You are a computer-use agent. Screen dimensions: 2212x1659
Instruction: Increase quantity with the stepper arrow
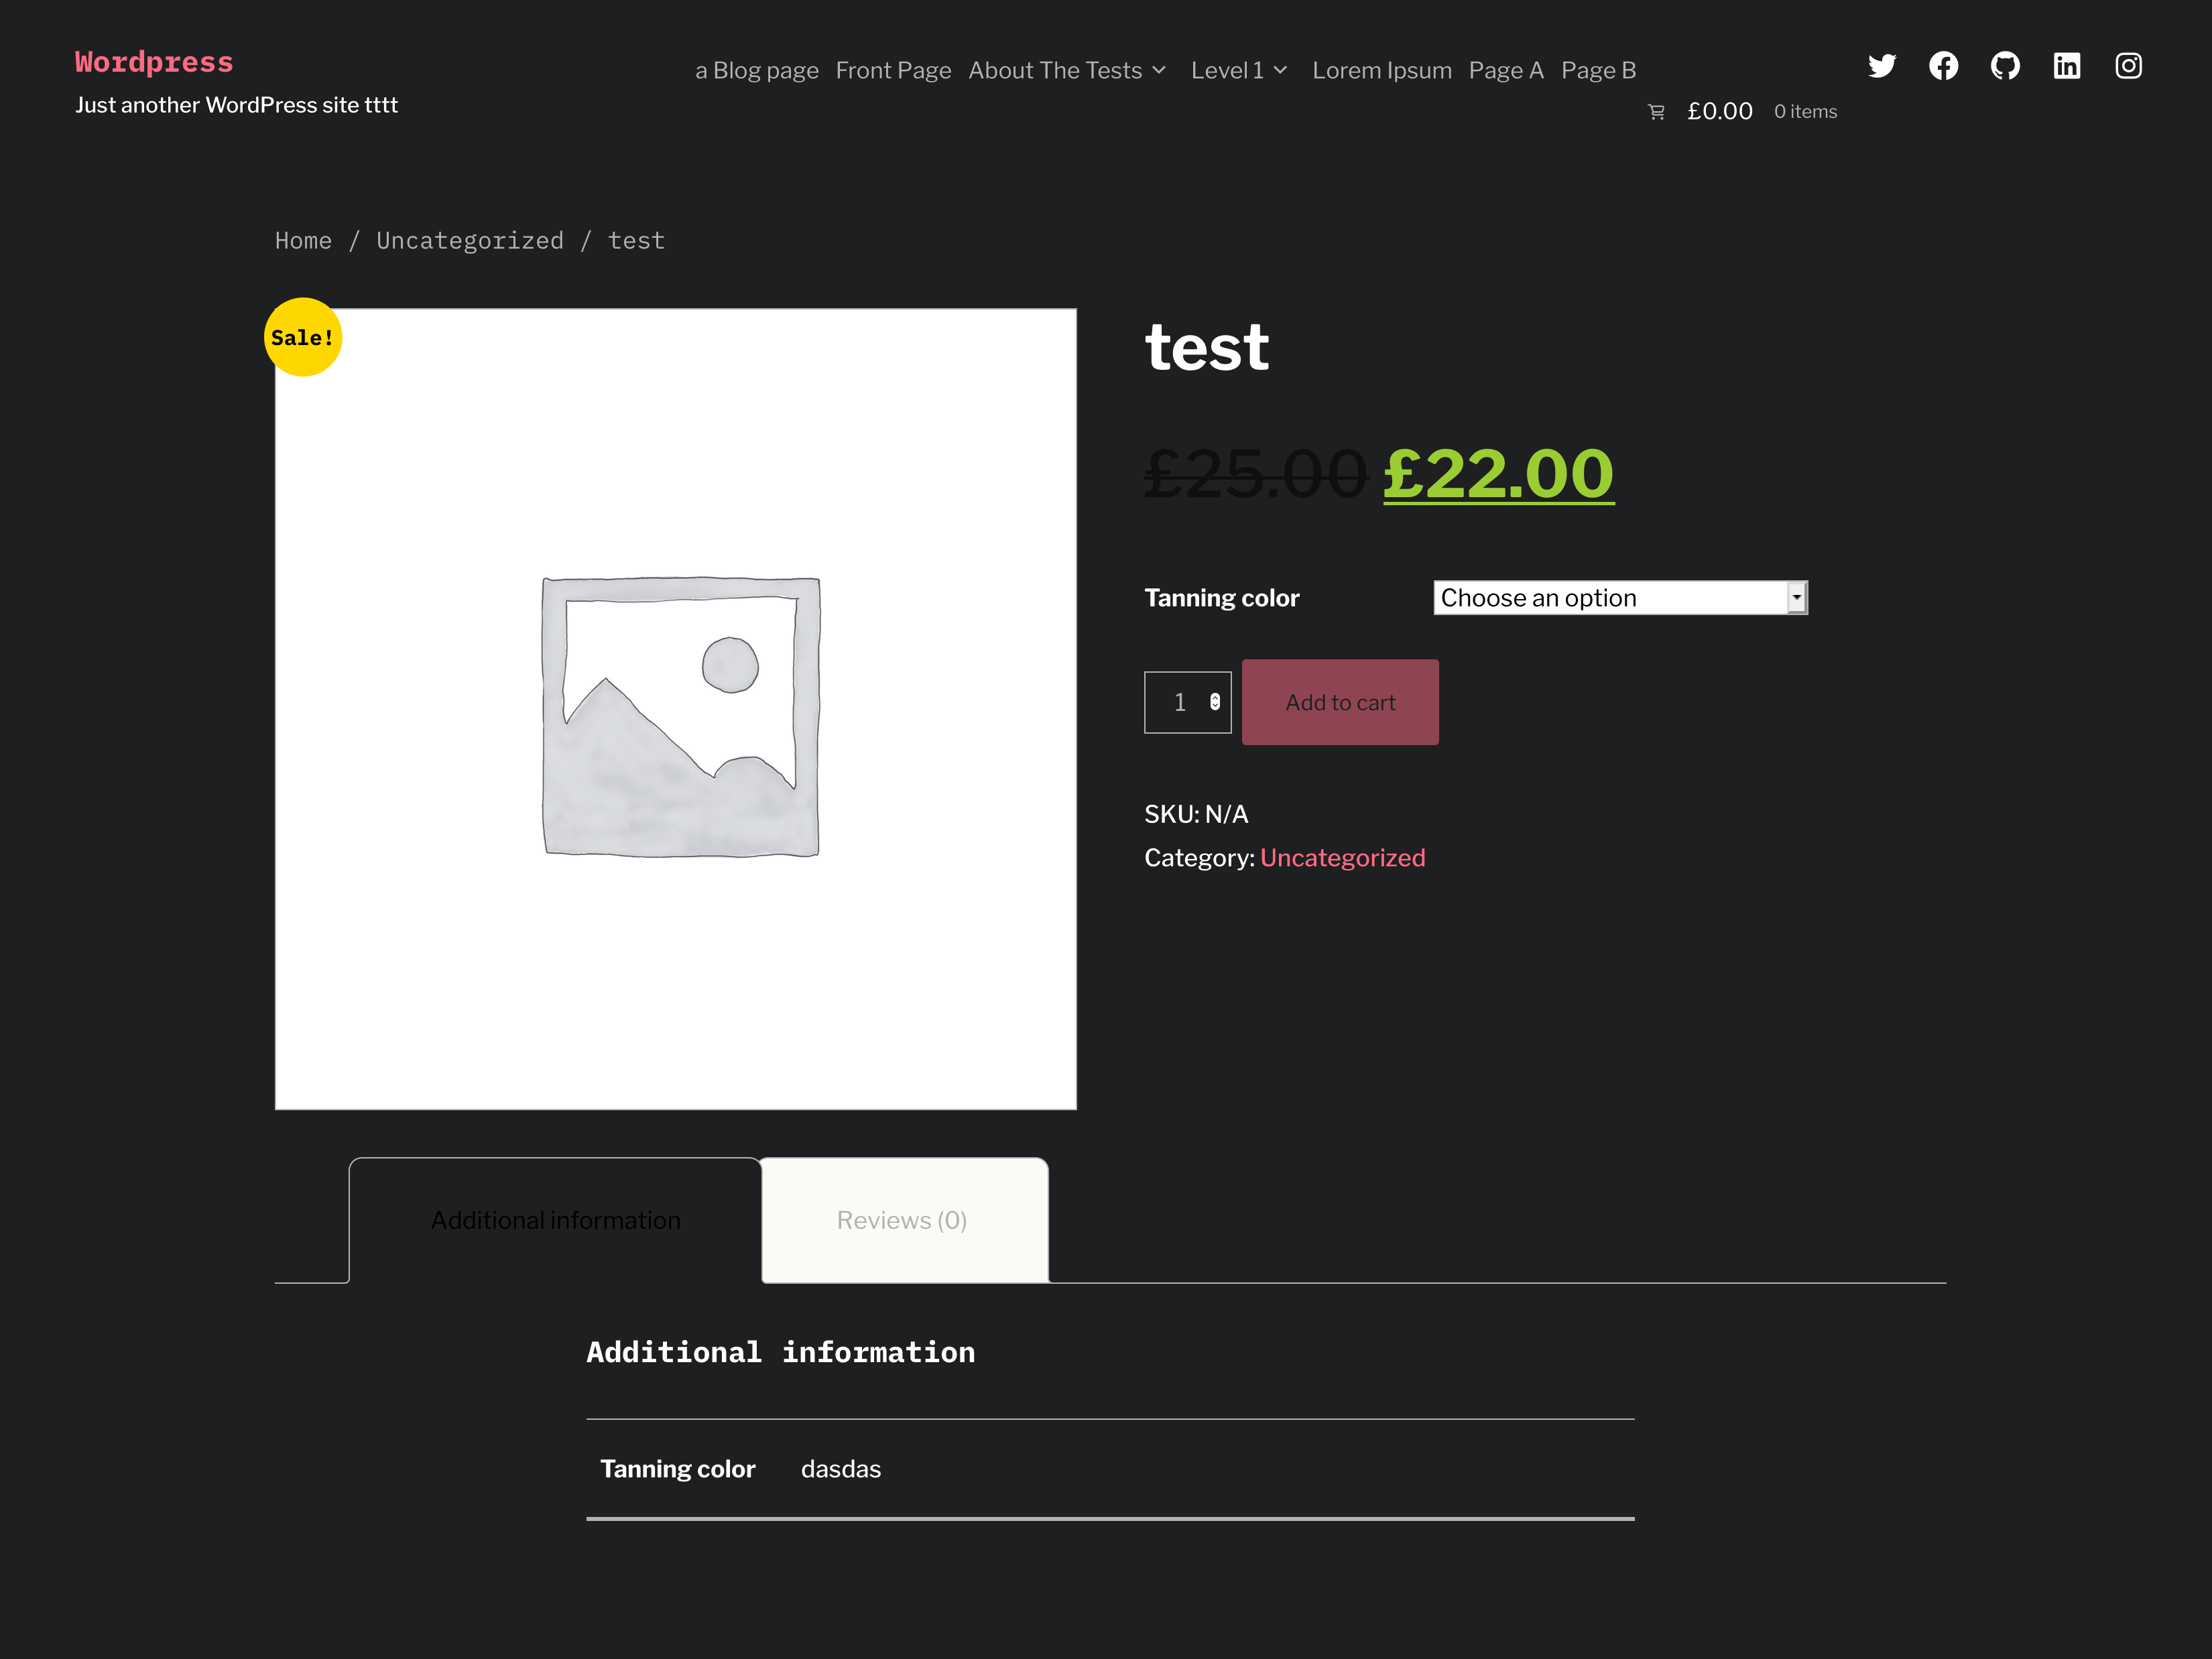click(1215, 695)
